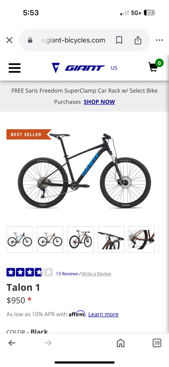
Task: Tap the browser share icon
Action: point(138,40)
